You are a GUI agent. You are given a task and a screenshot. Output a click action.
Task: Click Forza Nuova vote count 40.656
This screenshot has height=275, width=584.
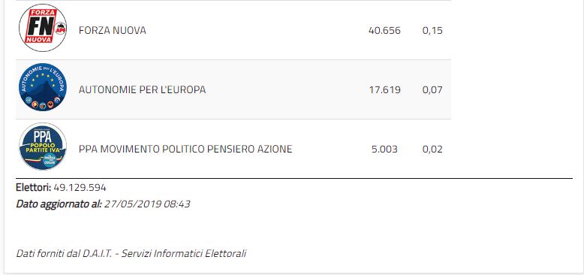click(x=384, y=30)
